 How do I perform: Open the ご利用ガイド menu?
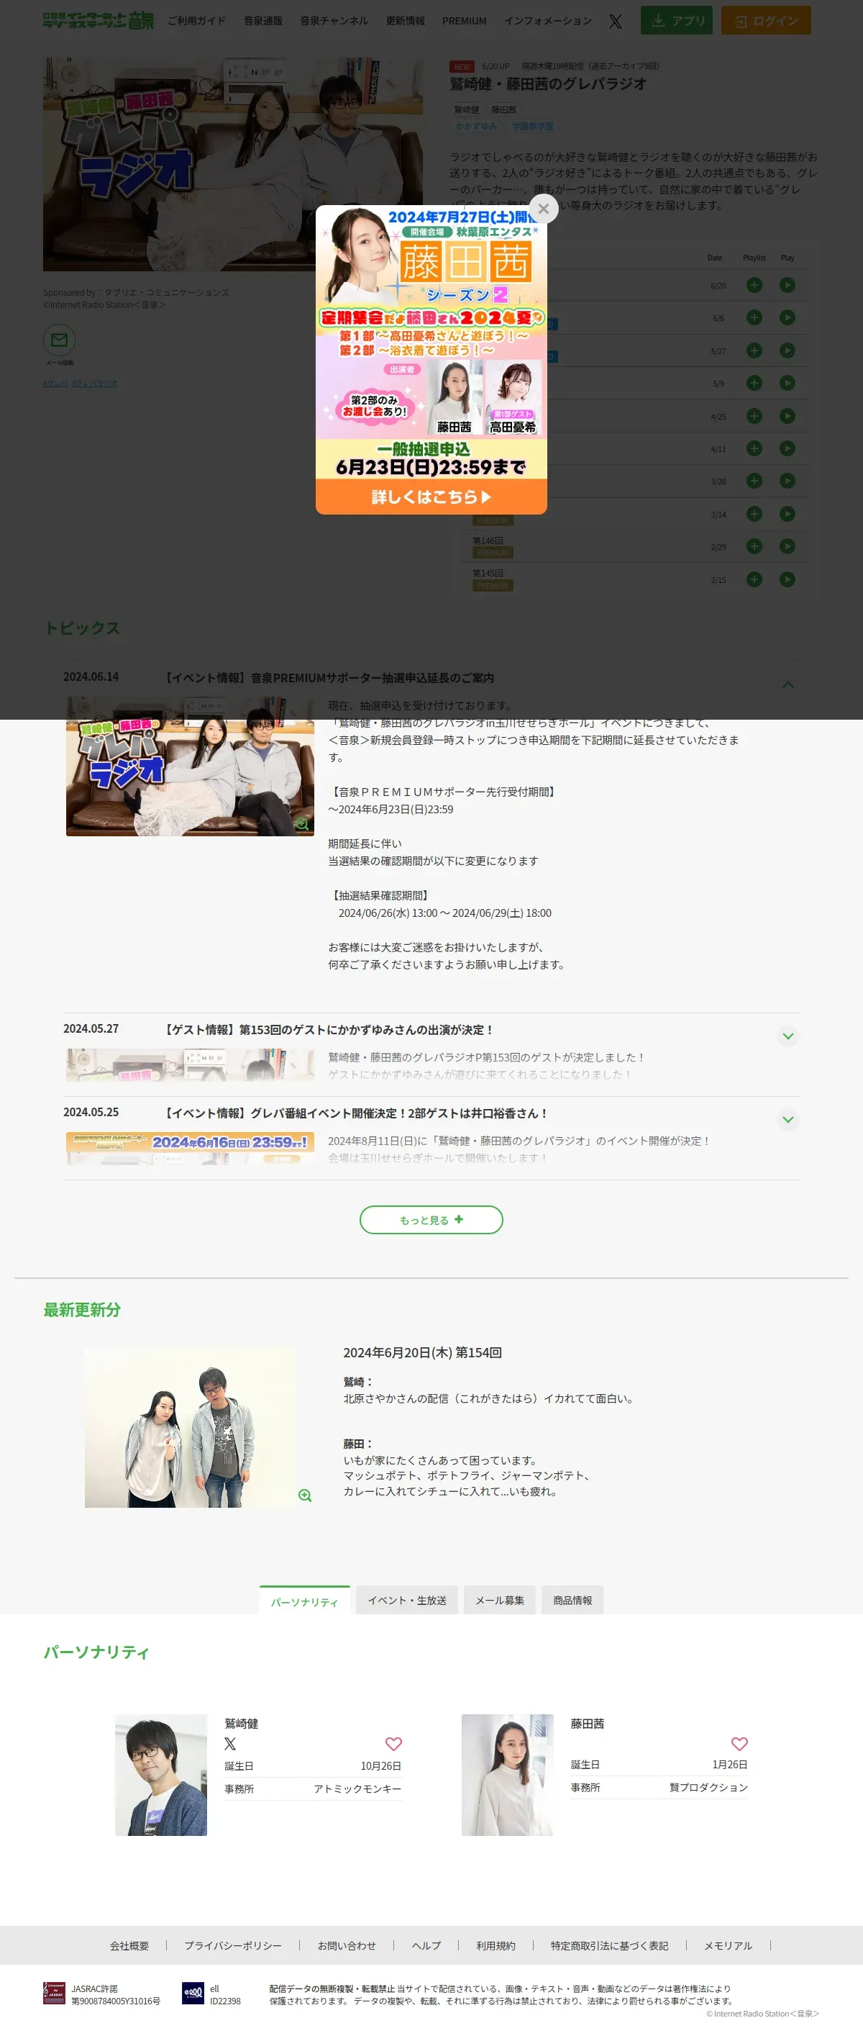(x=196, y=21)
